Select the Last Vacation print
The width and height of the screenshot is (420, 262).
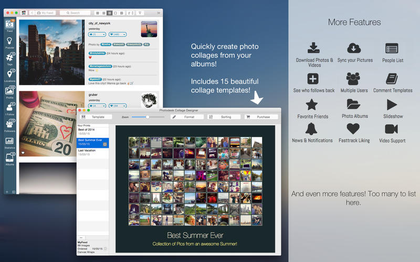click(x=92, y=152)
